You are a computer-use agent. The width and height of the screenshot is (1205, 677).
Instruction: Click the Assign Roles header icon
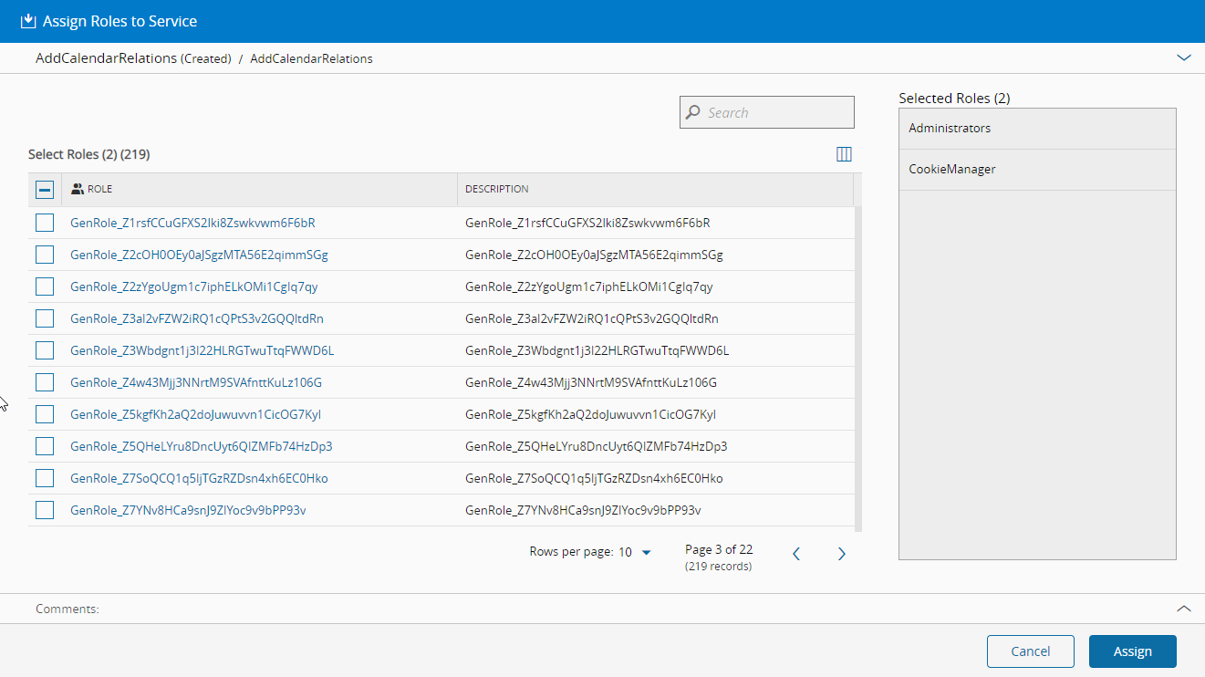(x=28, y=21)
